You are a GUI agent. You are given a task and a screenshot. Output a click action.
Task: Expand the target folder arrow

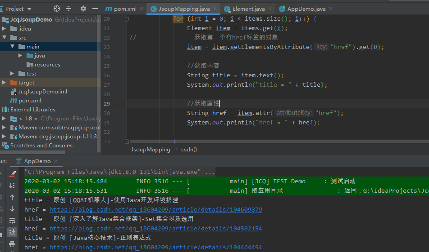[x=4, y=82]
